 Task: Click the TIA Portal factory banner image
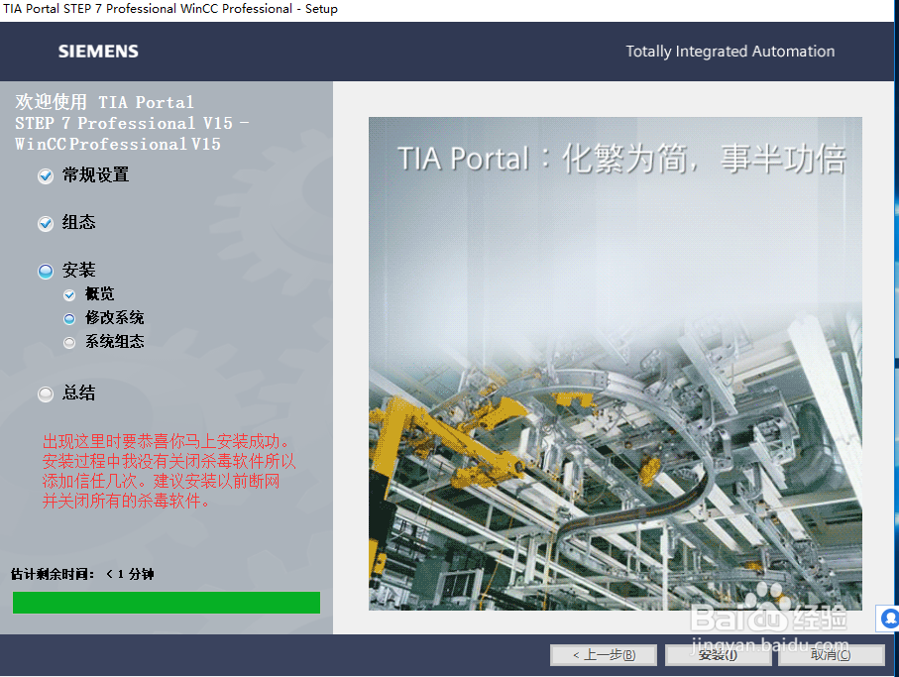coord(616,364)
